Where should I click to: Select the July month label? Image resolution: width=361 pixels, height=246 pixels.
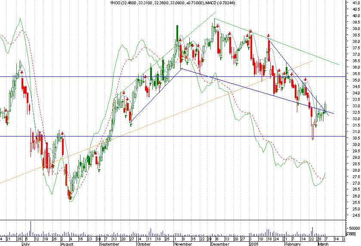pyautogui.click(x=26, y=244)
